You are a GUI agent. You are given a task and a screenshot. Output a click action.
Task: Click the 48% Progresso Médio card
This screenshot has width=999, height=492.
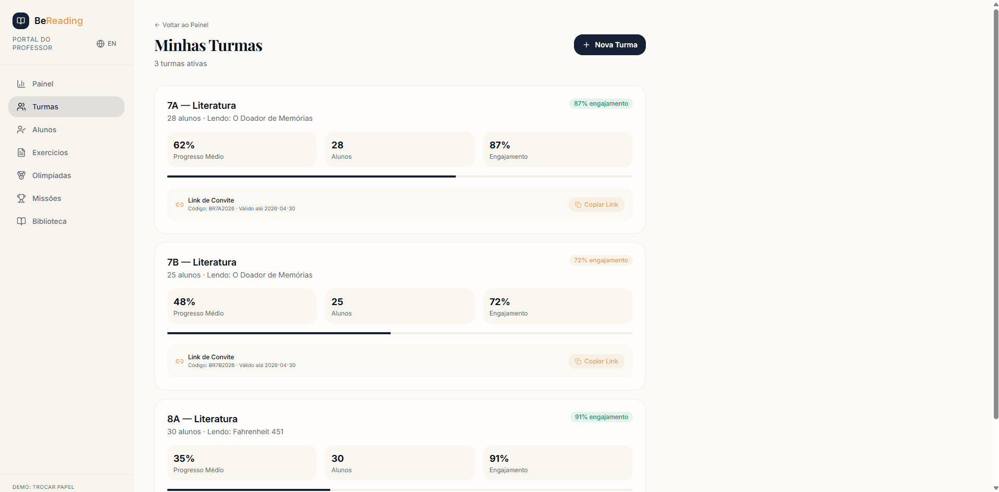click(242, 306)
